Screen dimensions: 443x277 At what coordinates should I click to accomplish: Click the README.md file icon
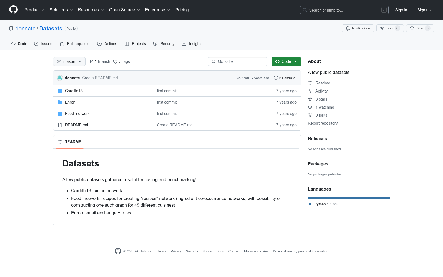tap(60, 125)
